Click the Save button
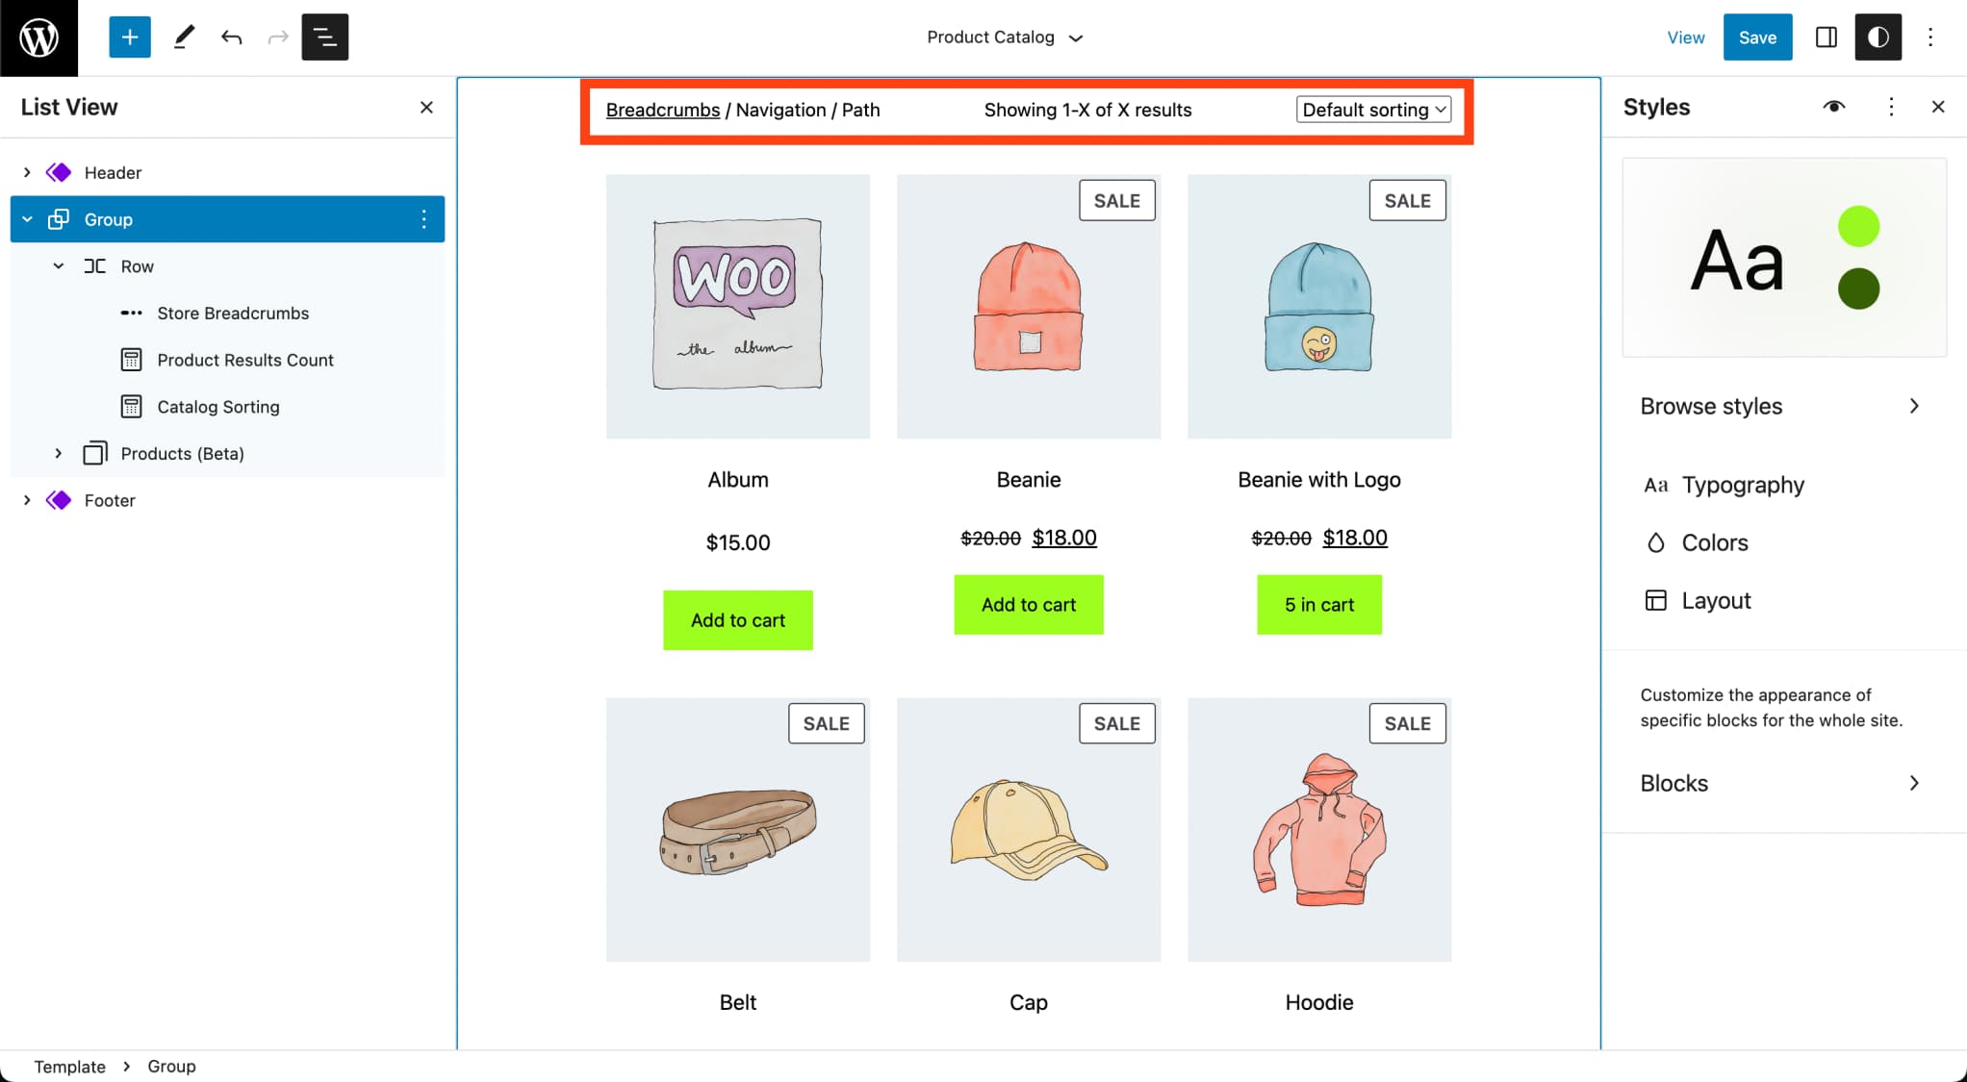This screenshot has height=1082, width=1967. (x=1758, y=36)
